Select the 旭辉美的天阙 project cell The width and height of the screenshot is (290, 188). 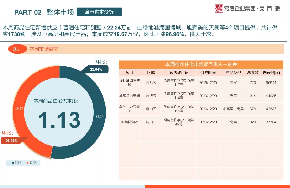[129, 96]
